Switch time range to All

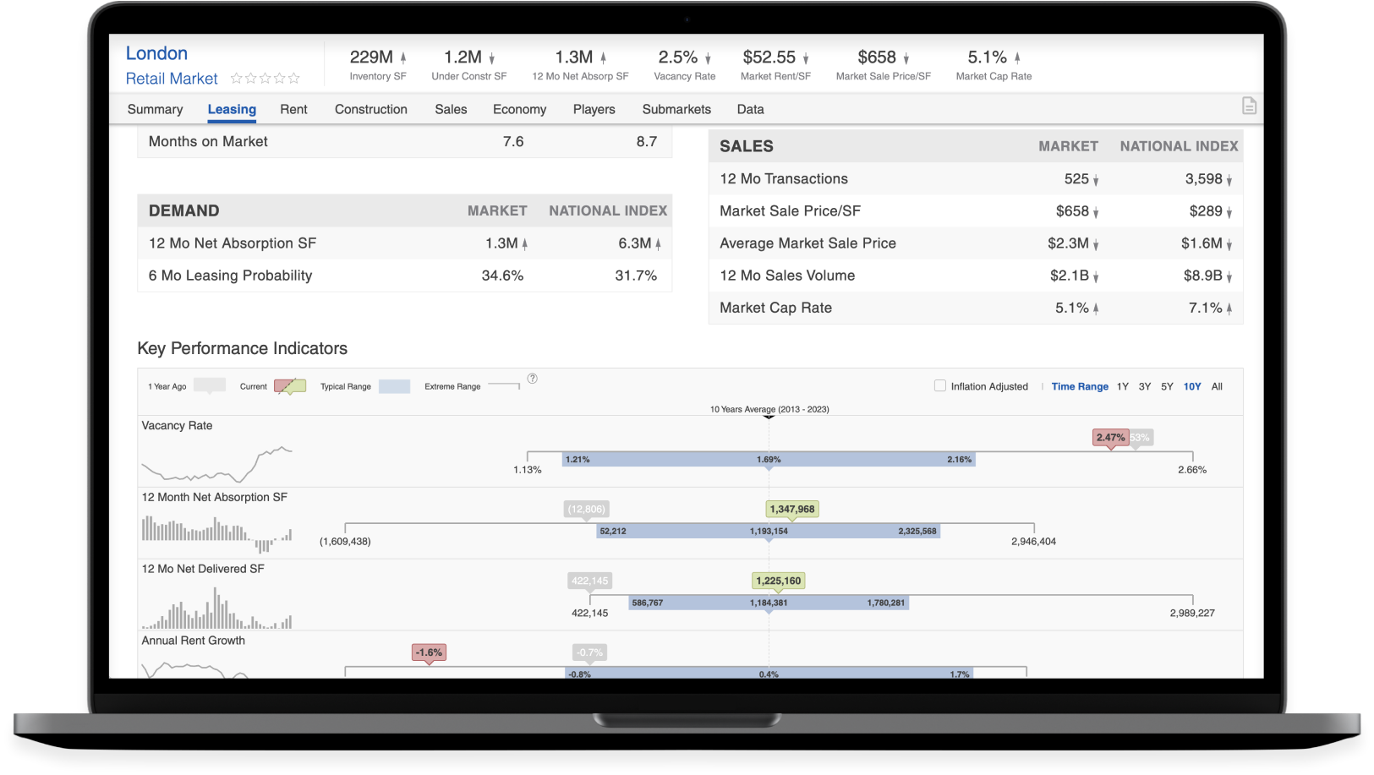[x=1217, y=386]
